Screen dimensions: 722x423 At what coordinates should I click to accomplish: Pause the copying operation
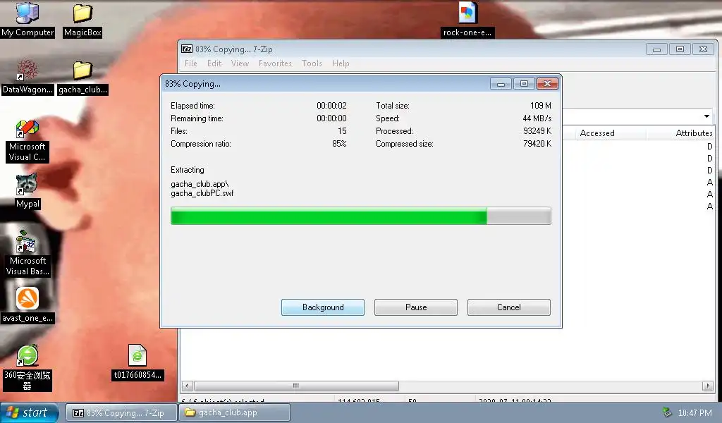click(416, 307)
